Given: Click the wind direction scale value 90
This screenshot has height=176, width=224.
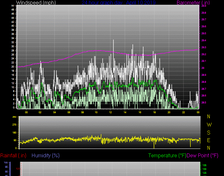Looking at the screenshot, I should [15, 140].
